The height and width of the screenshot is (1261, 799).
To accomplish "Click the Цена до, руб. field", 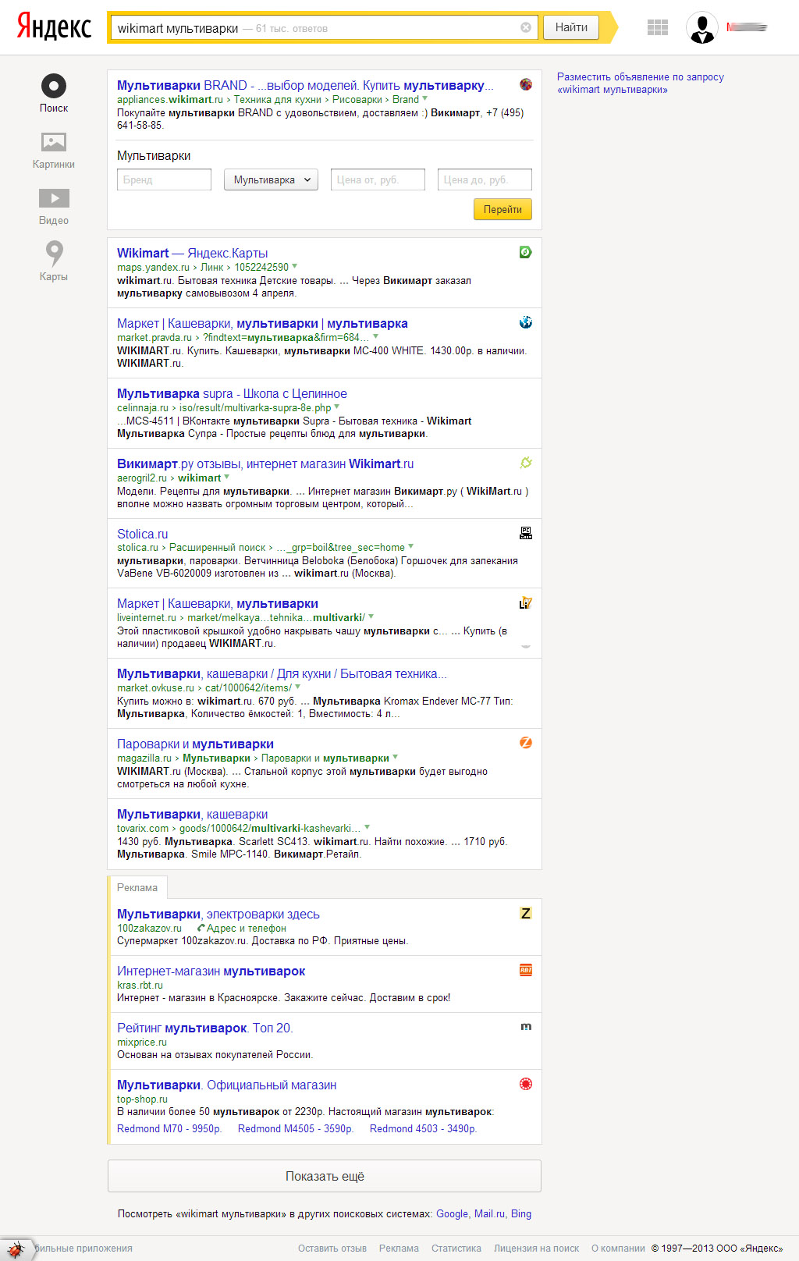I will pos(485,179).
